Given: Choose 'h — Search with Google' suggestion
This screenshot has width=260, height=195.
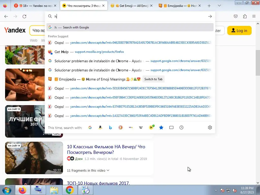Looking at the screenshot, I should 130,27.
